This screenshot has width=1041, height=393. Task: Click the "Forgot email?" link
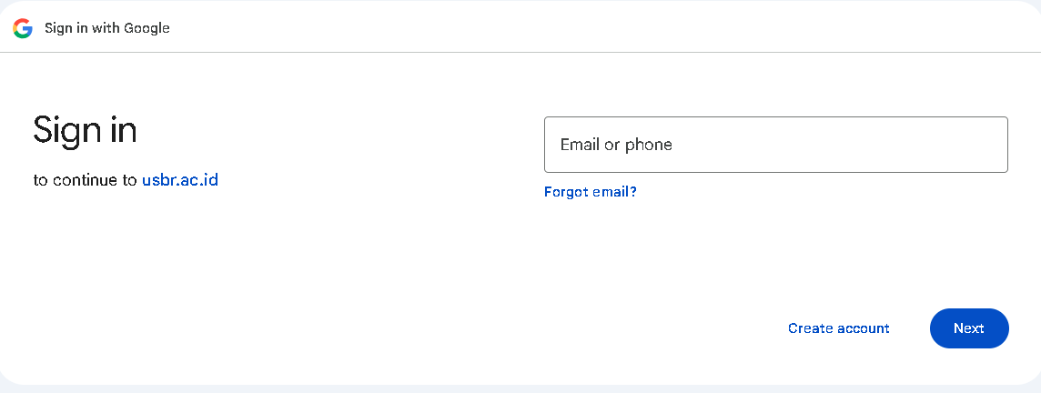click(591, 192)
